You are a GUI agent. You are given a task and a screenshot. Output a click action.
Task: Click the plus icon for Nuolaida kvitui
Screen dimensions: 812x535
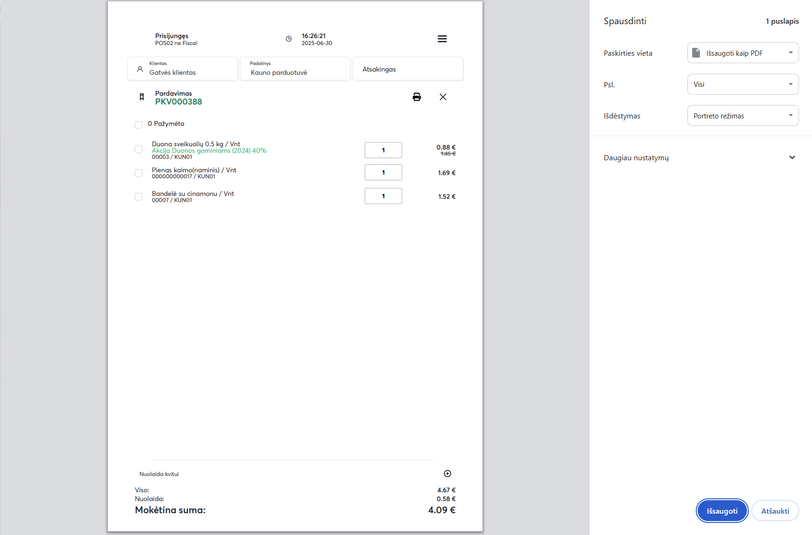point(447,474)
